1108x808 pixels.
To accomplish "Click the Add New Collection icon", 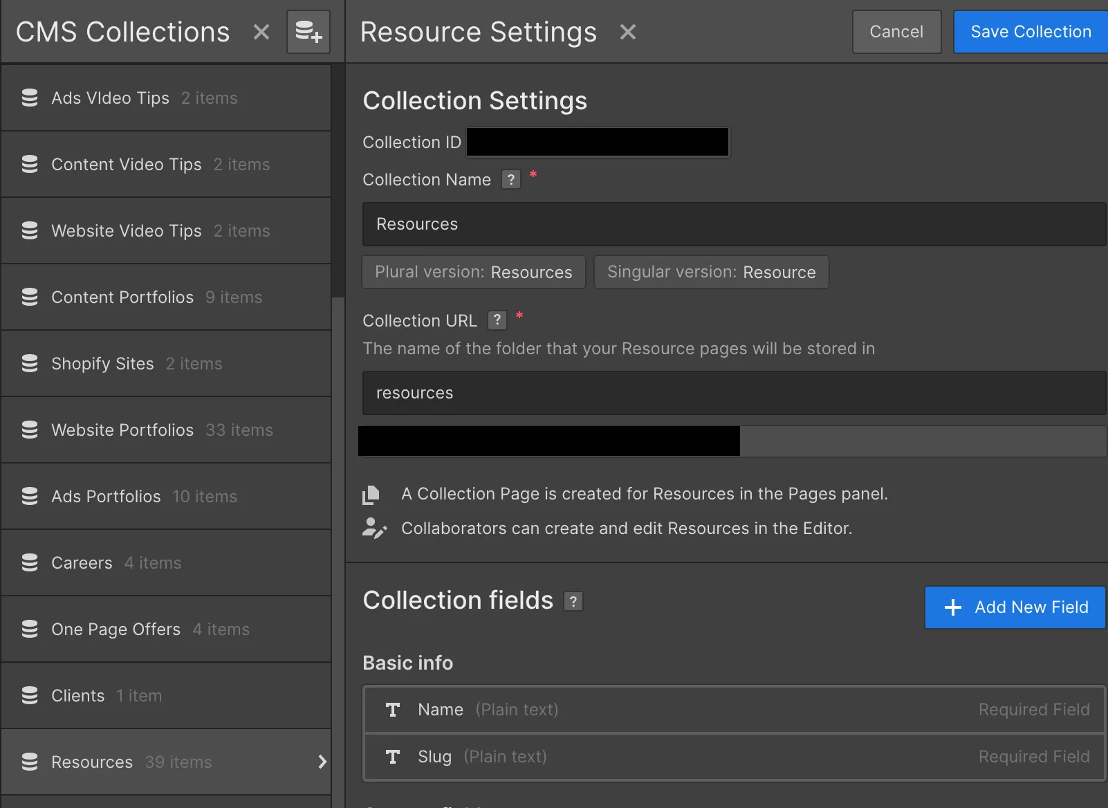I will [x=308, y=32].
